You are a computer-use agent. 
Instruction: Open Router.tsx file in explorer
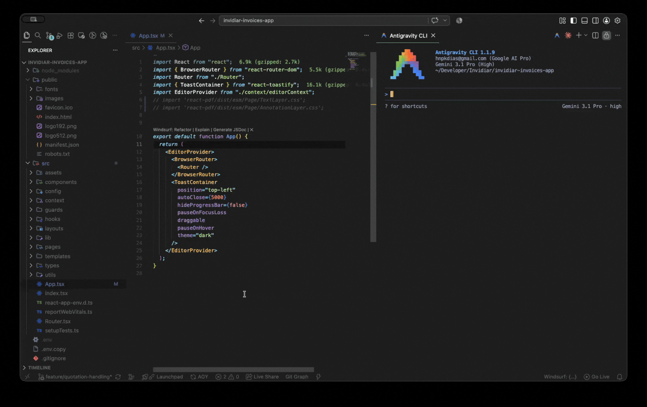(x=58, y=321)
